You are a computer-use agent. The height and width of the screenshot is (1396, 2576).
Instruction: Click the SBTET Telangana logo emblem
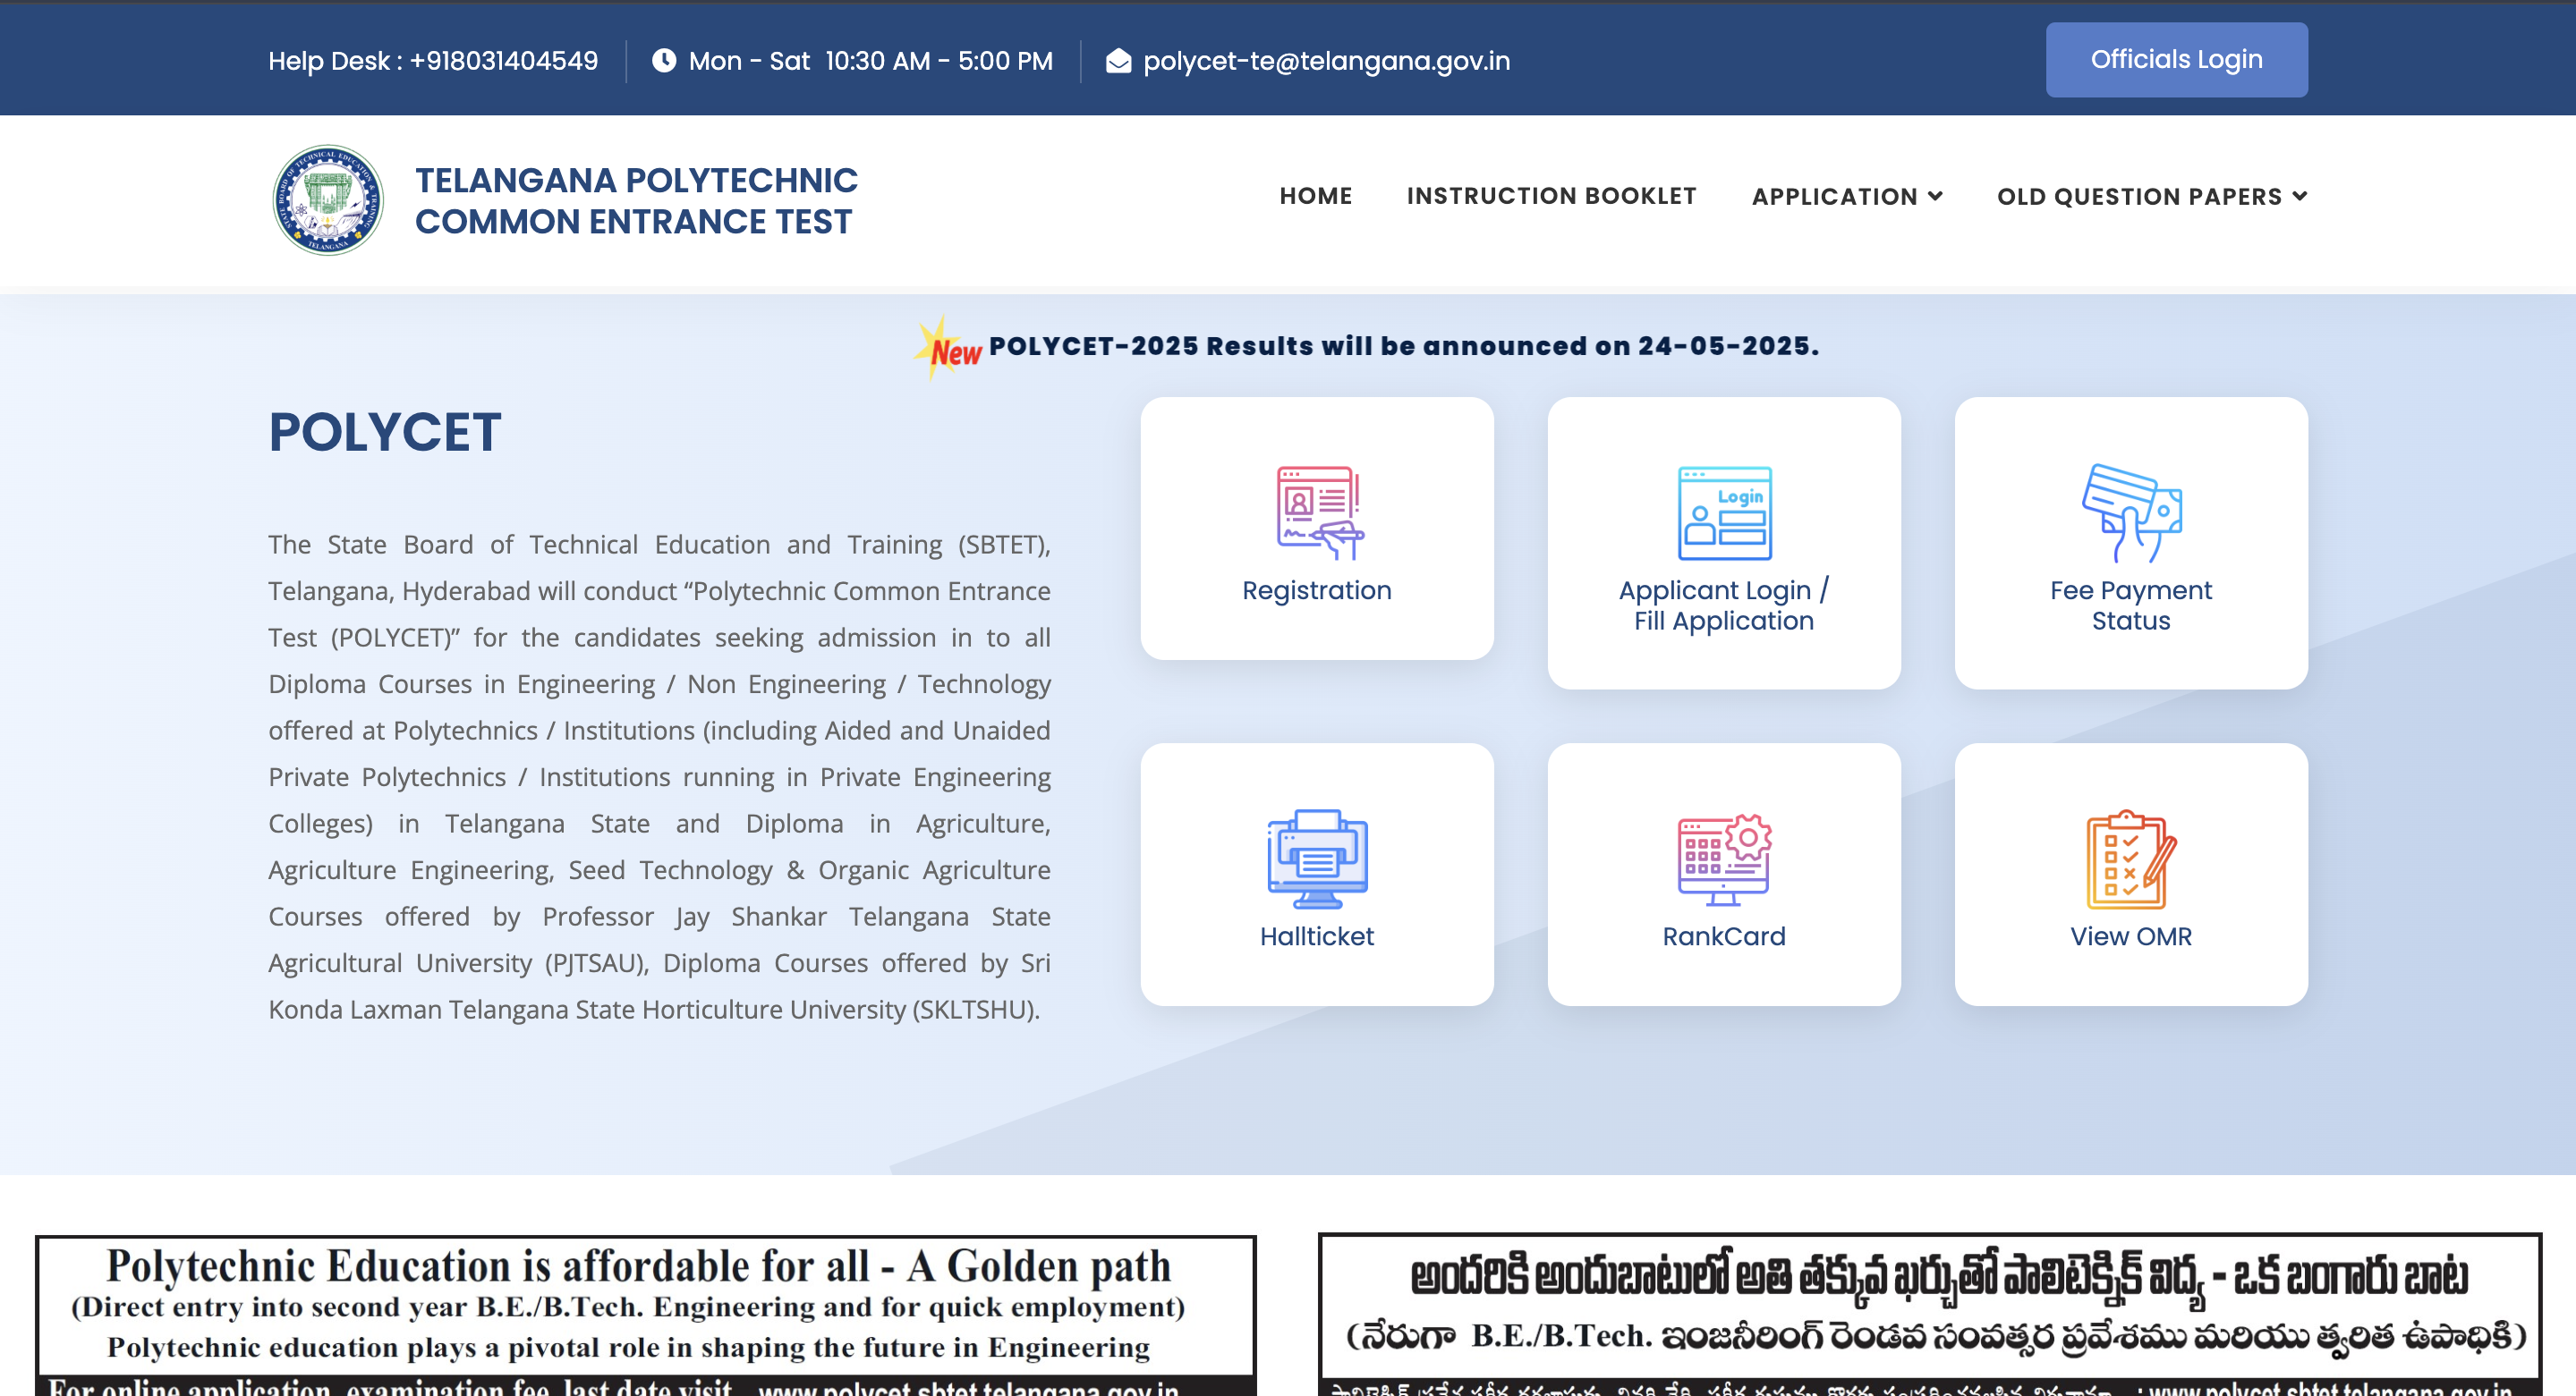tap(328, 199)
